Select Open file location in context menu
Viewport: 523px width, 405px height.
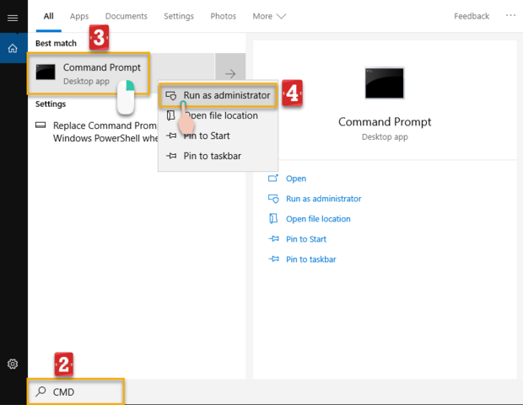tap(218, 115)
